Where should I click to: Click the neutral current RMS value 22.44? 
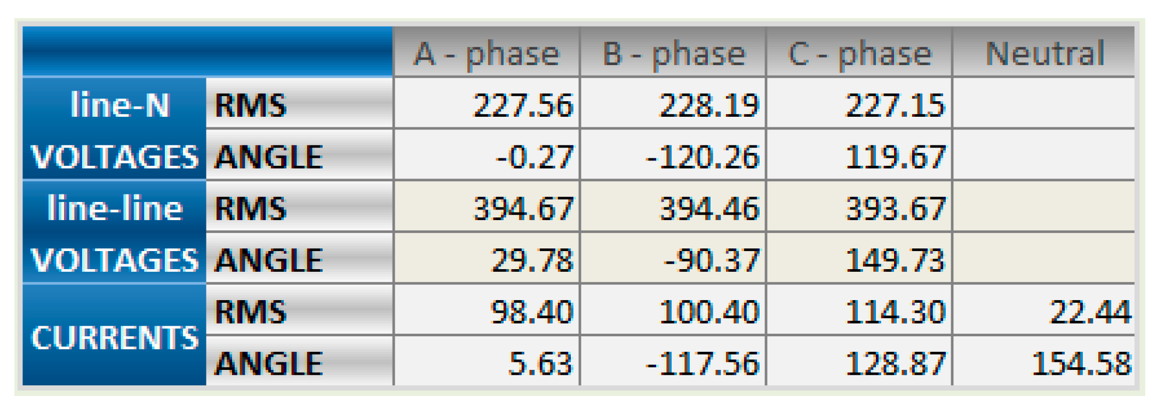(x=1090, y=312)
